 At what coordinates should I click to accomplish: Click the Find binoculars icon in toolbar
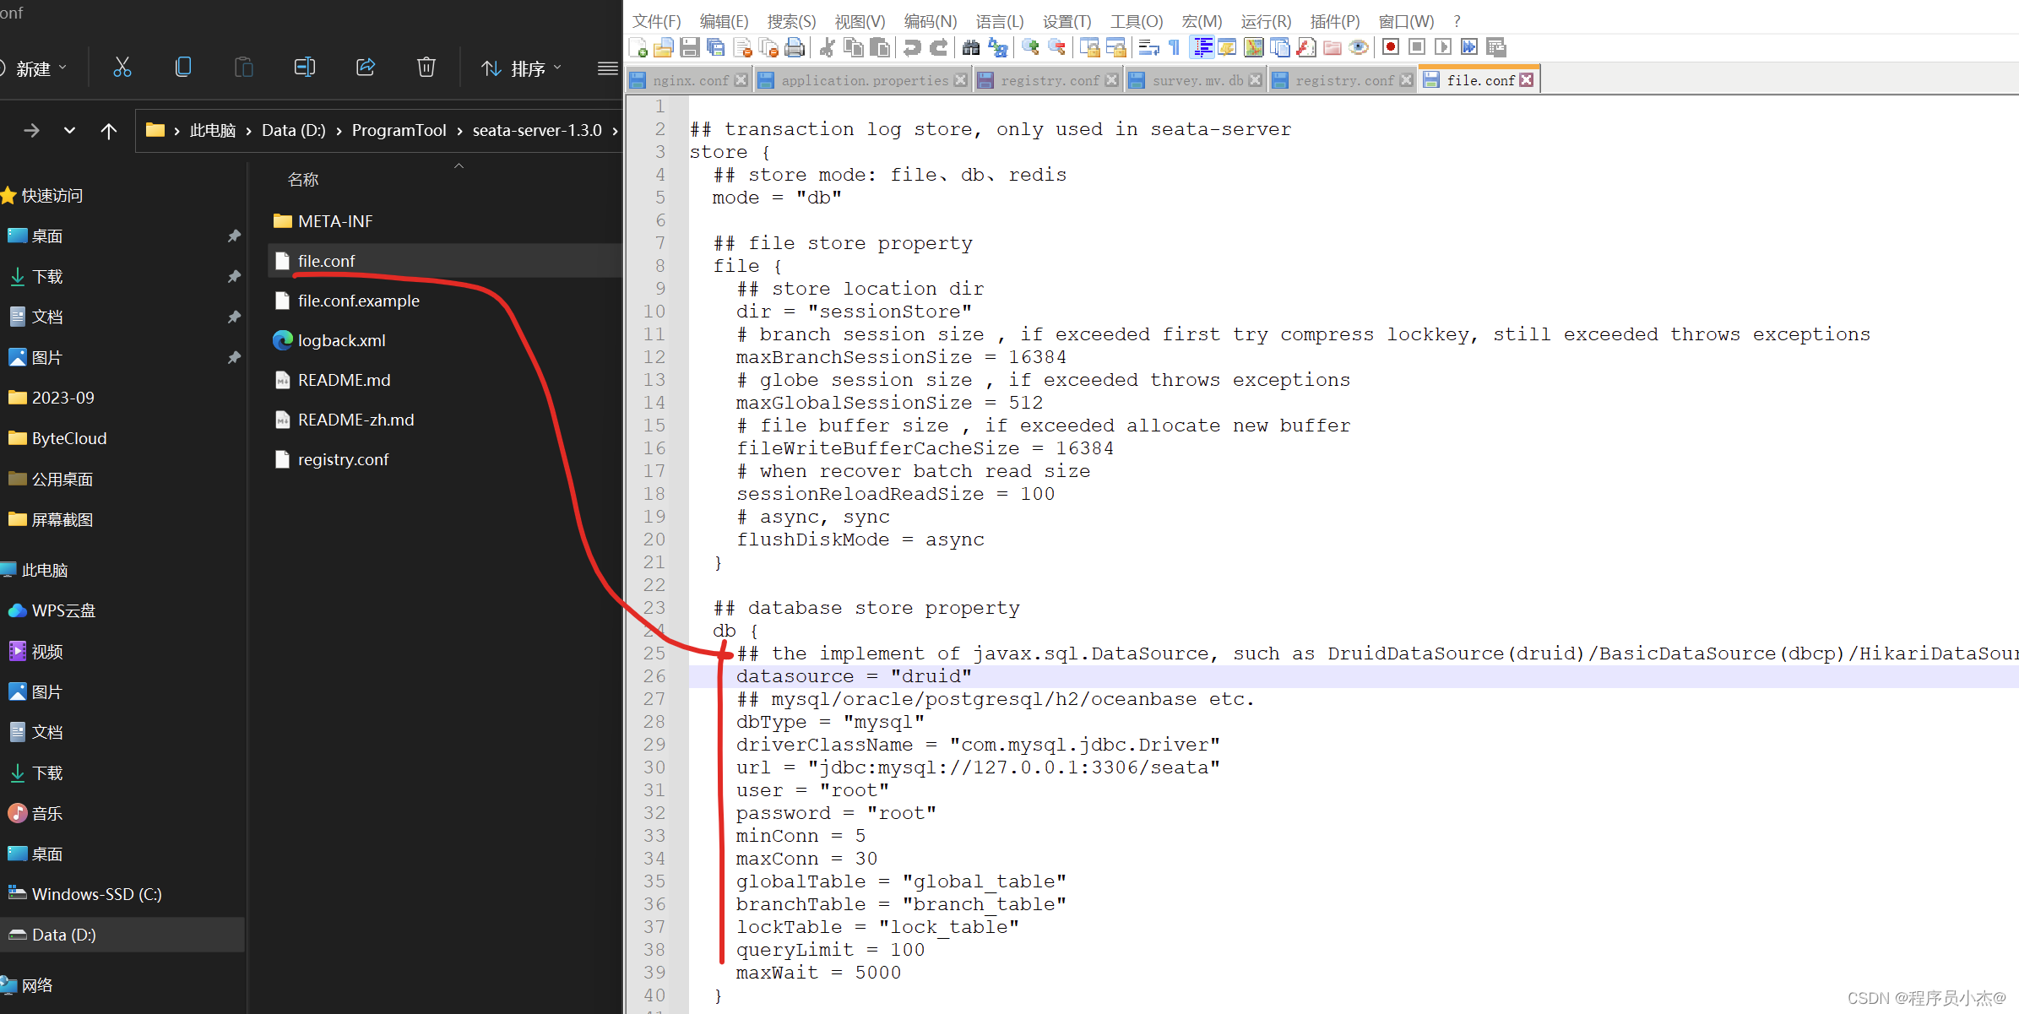click(971, 47)
